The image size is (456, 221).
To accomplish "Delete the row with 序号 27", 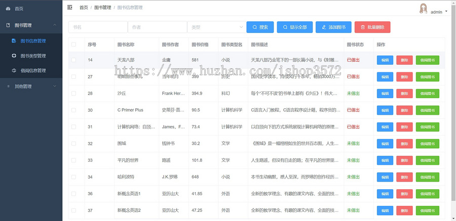I will pos(404,77).
